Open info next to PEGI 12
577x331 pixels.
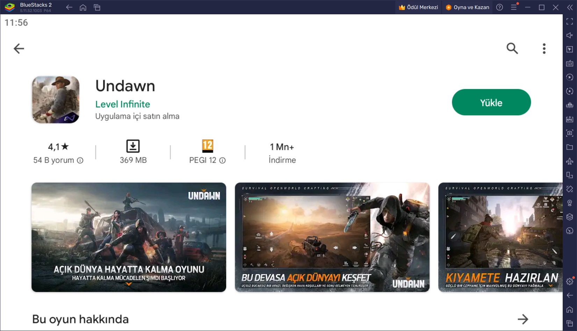pyautogui.click(x=222, y=160)
